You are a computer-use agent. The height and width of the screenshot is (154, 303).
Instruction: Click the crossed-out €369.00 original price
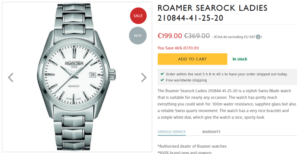tap(197, 36)
